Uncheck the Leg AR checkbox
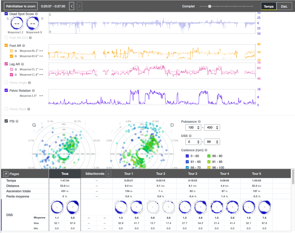Screen dimensions: 295x233 pos(6,64)
